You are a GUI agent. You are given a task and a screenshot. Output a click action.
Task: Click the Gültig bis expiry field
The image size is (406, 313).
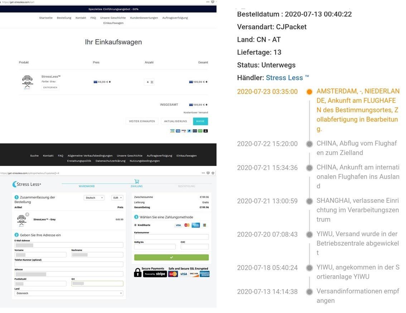[x=155, y=246]
